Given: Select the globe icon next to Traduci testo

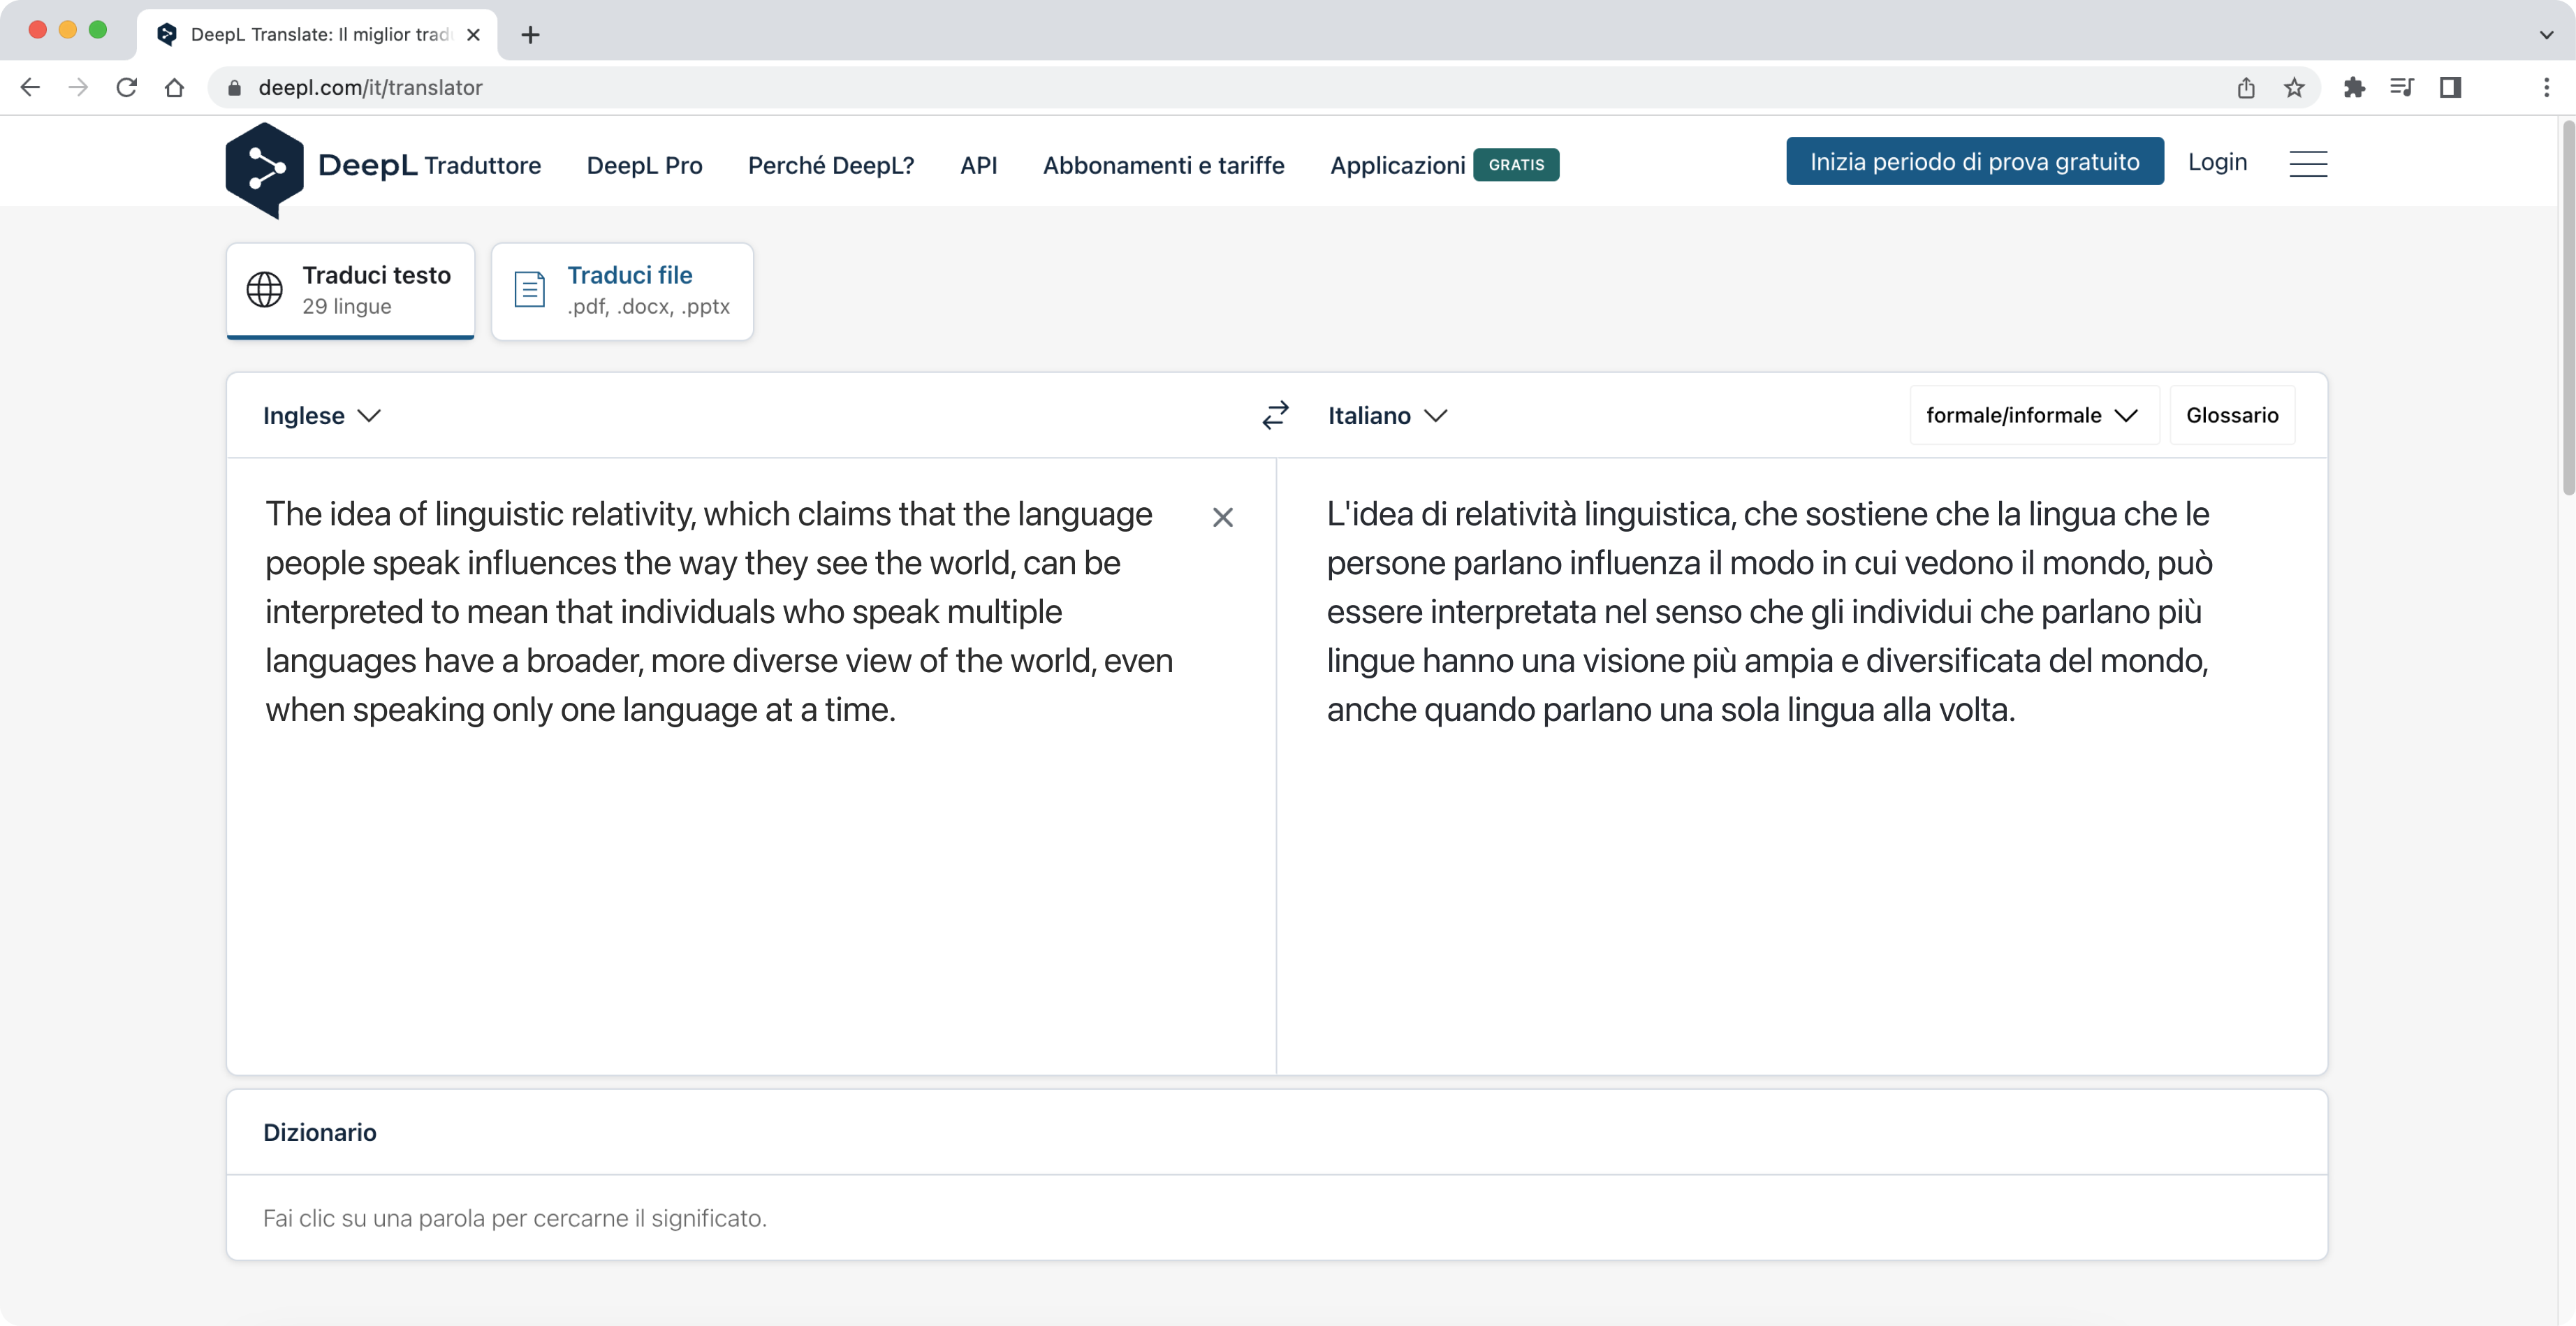Looking at the screenshot, I should (x=263, y=289).
